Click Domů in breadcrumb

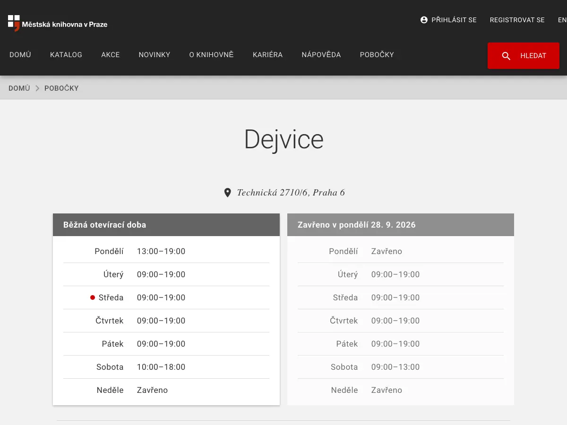point(19,88)
